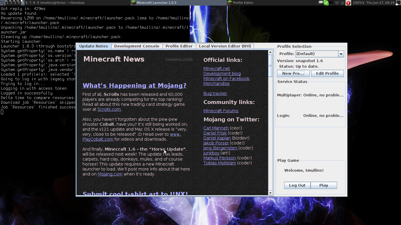Select the Local Version Editor (NYI) tab
401x225 pixels.
coord(225,46)
